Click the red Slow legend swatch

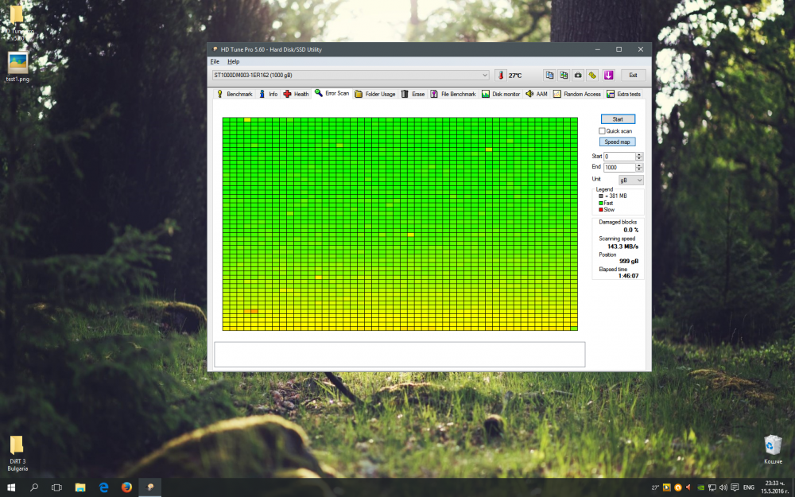pos(601,209)
